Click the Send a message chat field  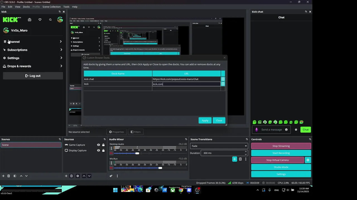coord(272,130)
